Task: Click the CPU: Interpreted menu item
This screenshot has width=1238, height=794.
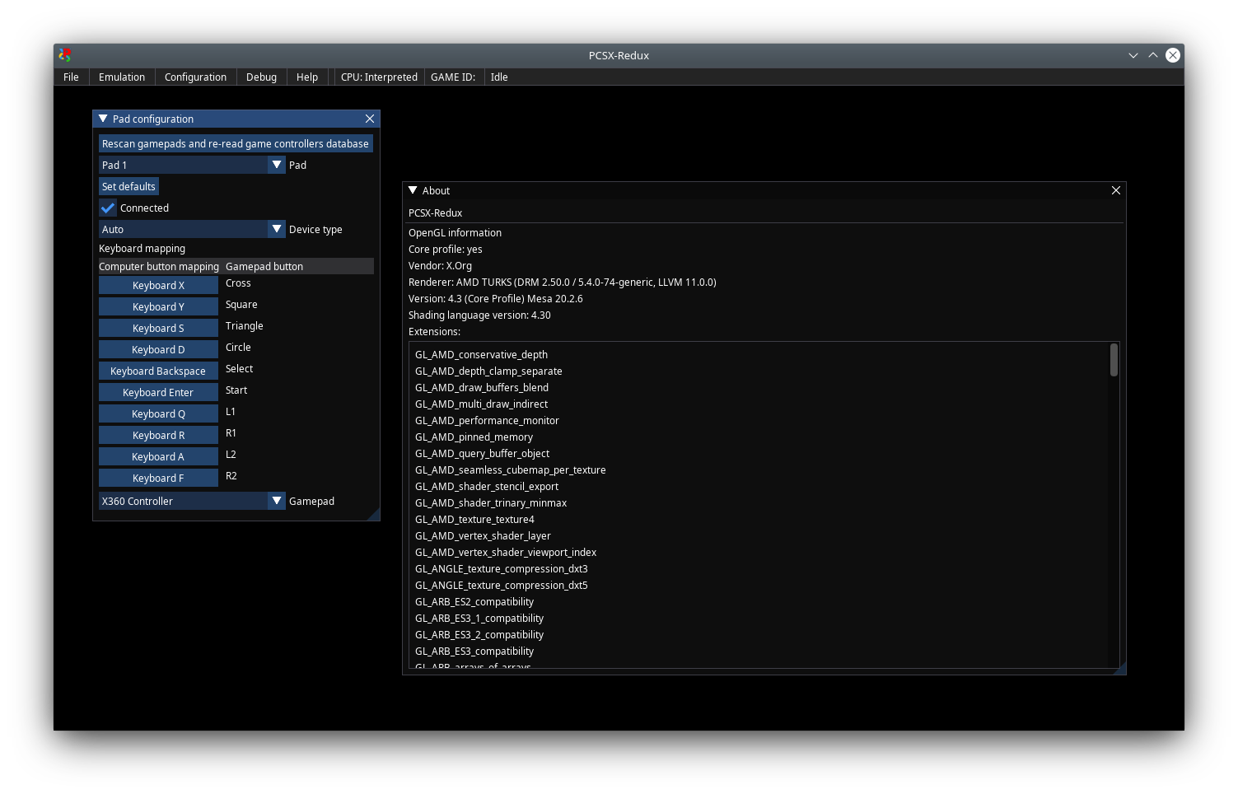Action: pyautogui.click(x=378, y=77)
